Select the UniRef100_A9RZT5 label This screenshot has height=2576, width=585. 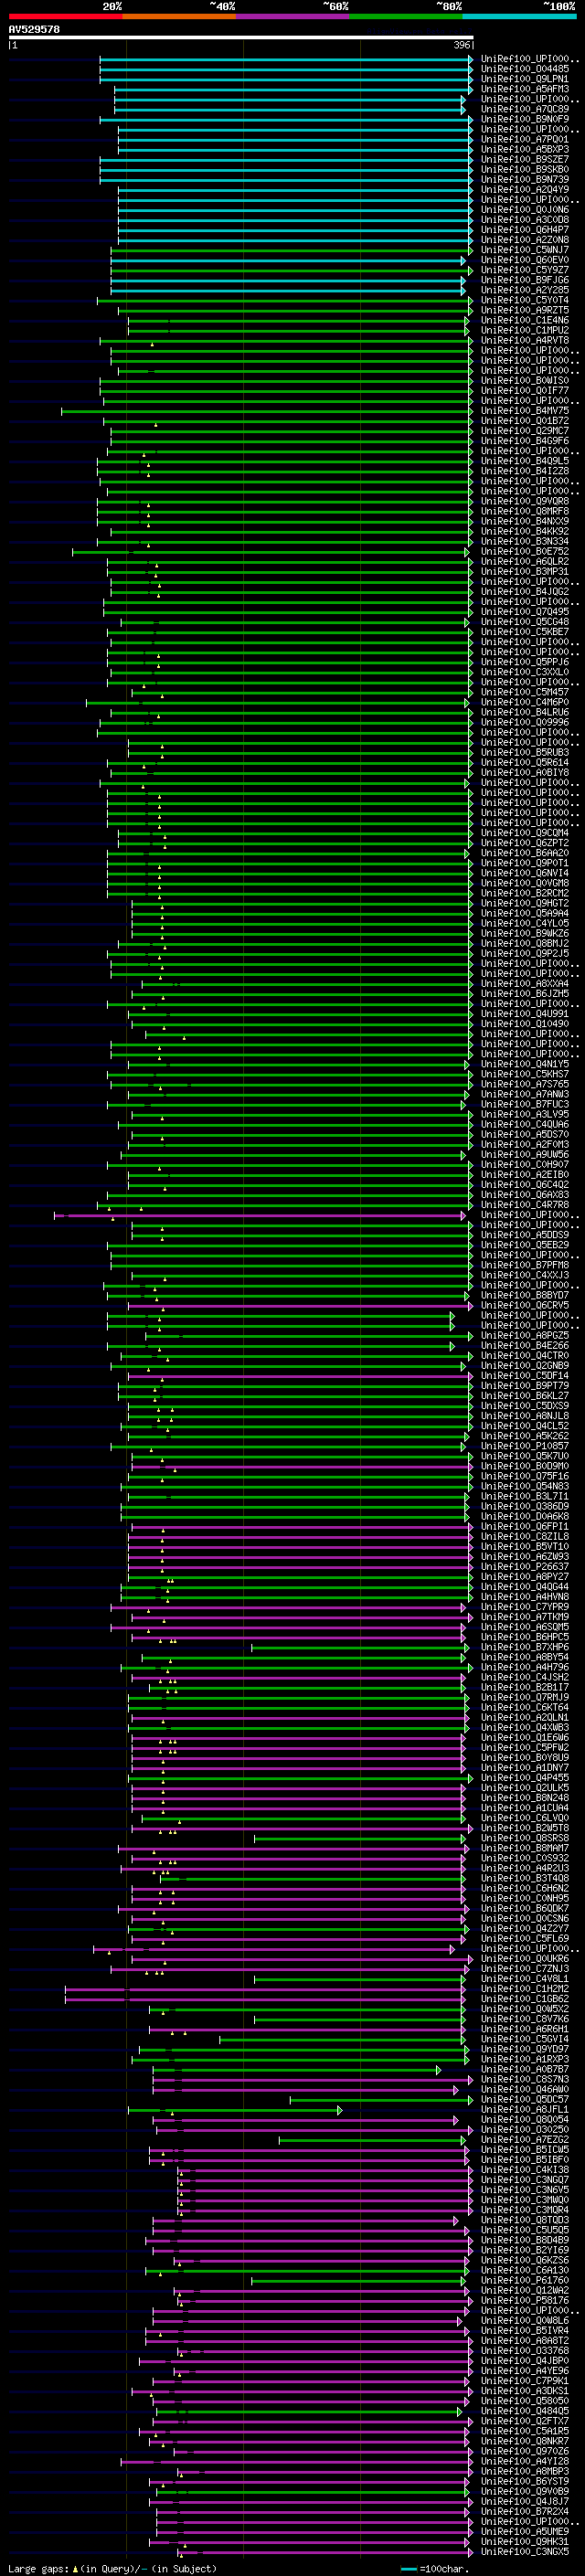525,310
